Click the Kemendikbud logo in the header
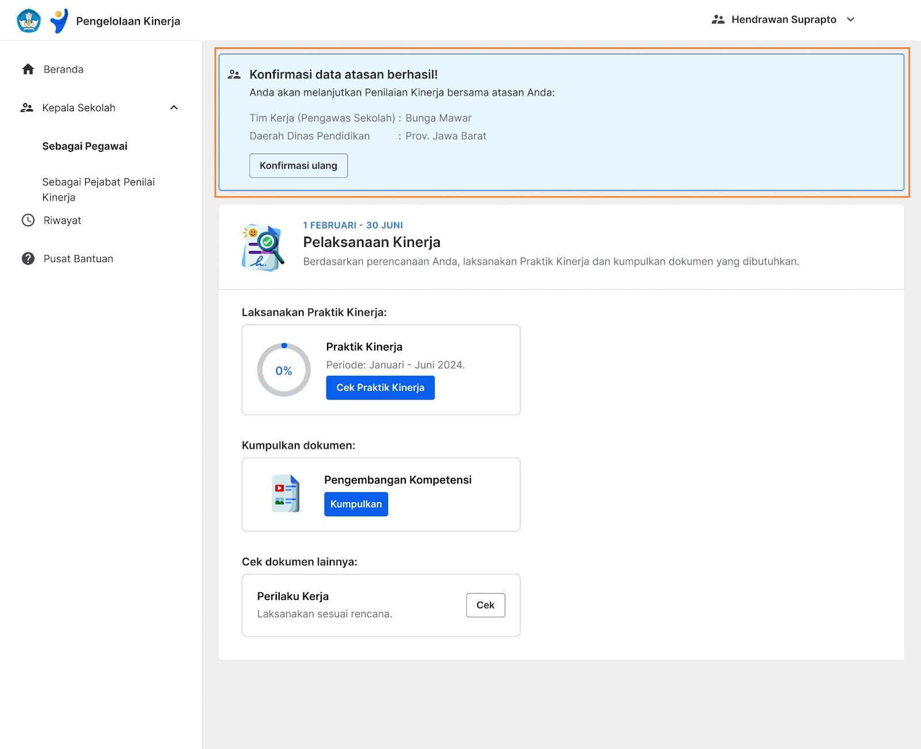The height and width of the screenshot is (749, 921). 29,21
